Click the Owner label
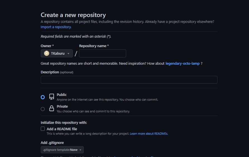The image size is (249, 157). tap(47, 46)
